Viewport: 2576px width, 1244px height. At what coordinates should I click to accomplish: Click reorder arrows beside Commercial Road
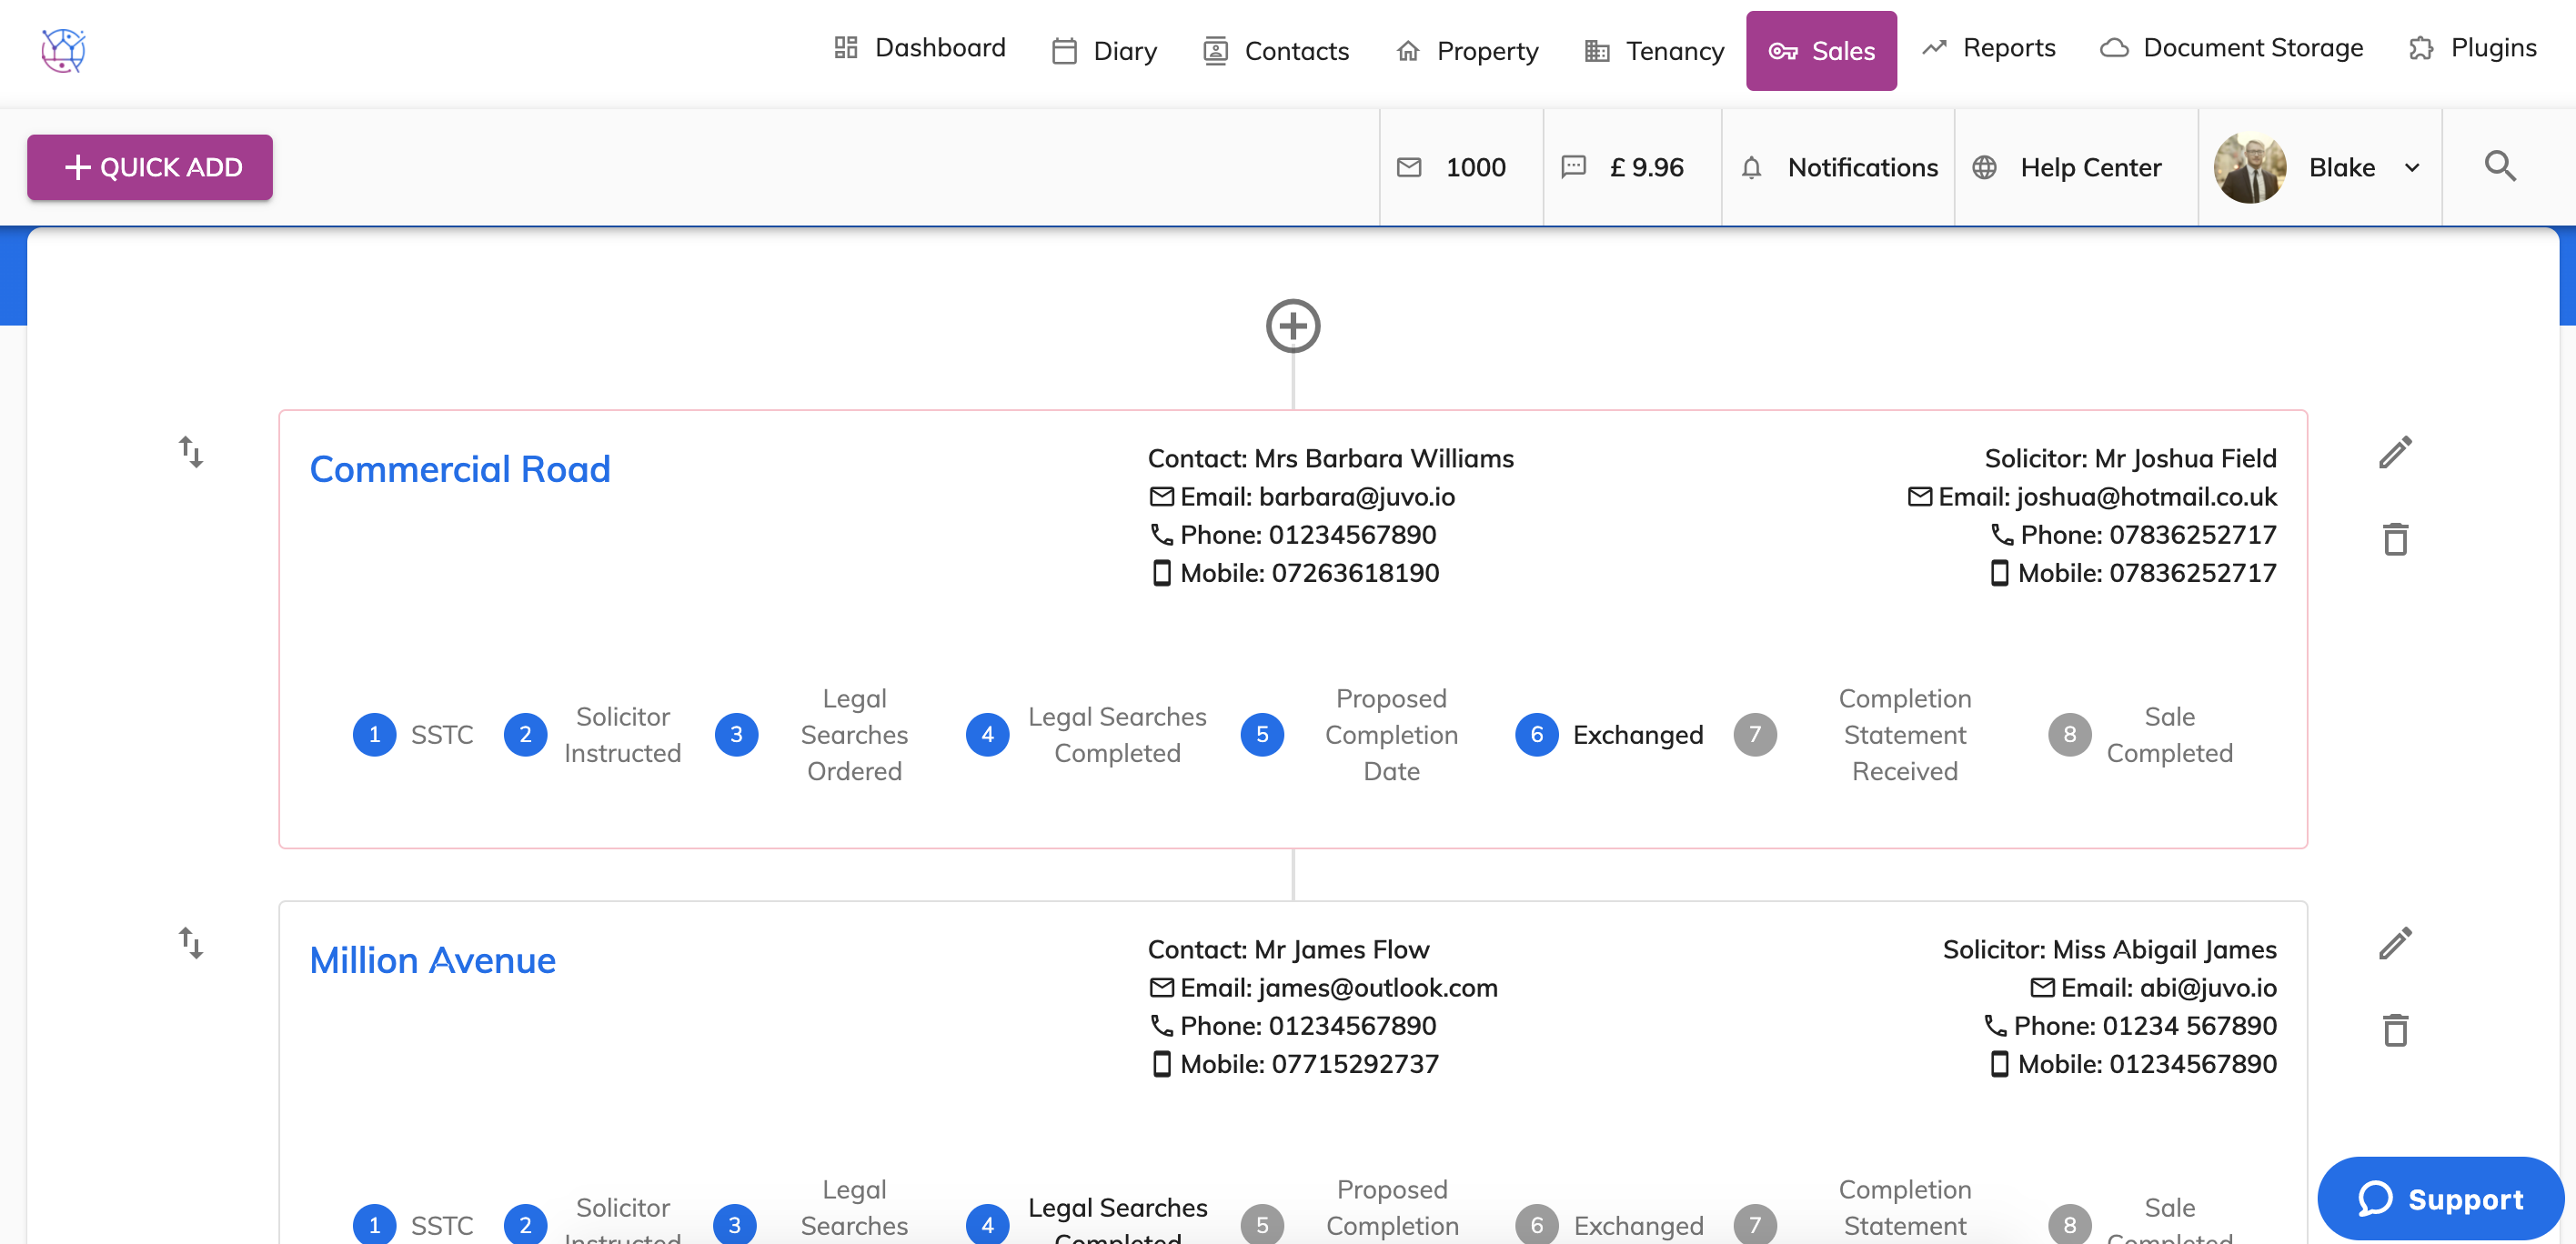[191, 452]
